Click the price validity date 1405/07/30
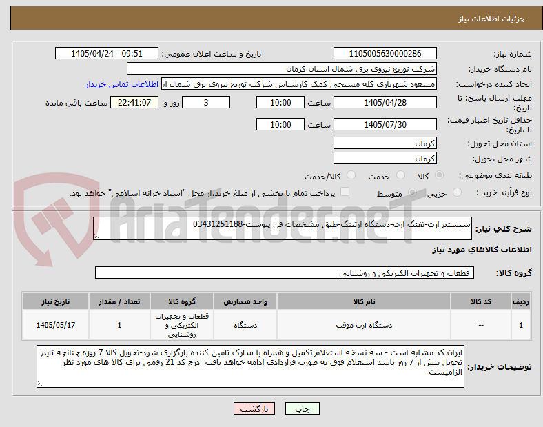The image size is (543, 427). coord(385,124)
